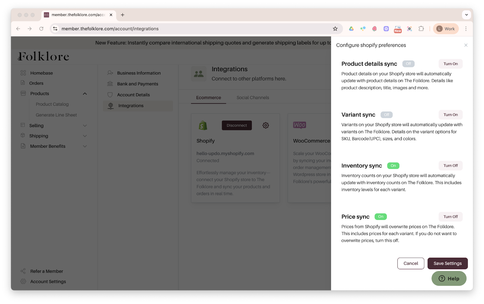Expand the Member Benefits section
This screenshot has width=484, height=304.
(x=85, y=146)
